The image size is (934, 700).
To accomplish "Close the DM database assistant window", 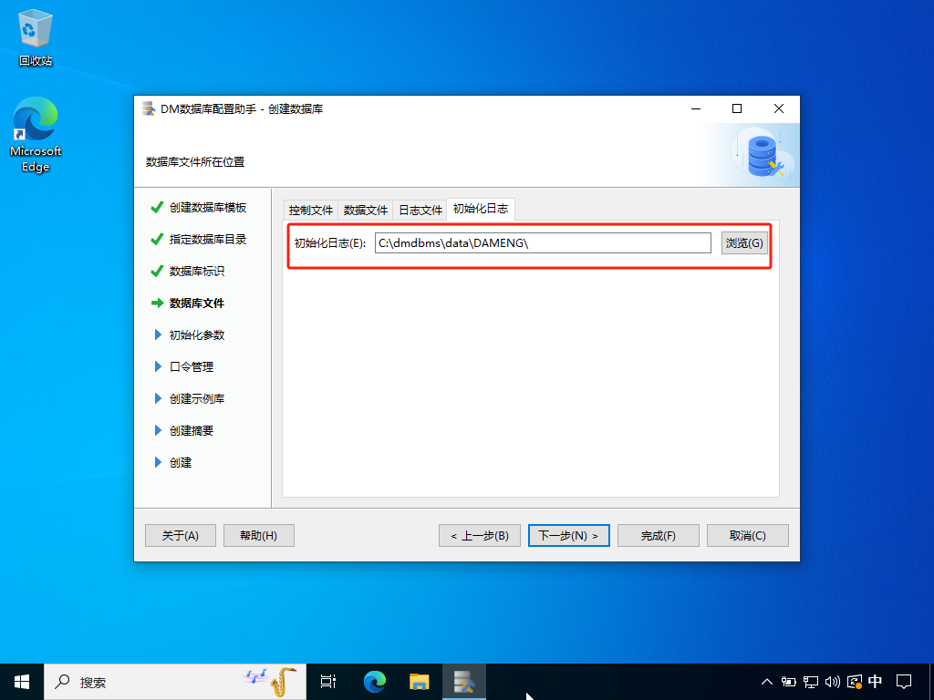I will [x=779, y=108].
